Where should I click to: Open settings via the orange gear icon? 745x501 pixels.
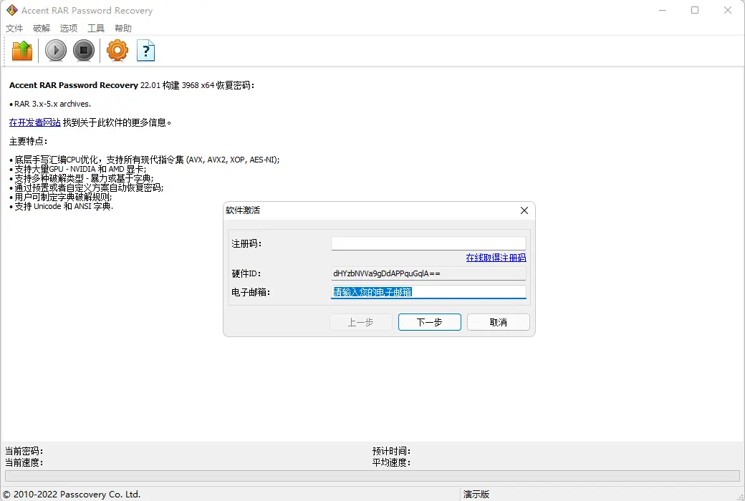[x=117, y=50]
